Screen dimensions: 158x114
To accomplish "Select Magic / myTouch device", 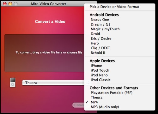I will (x=120, y=29).
